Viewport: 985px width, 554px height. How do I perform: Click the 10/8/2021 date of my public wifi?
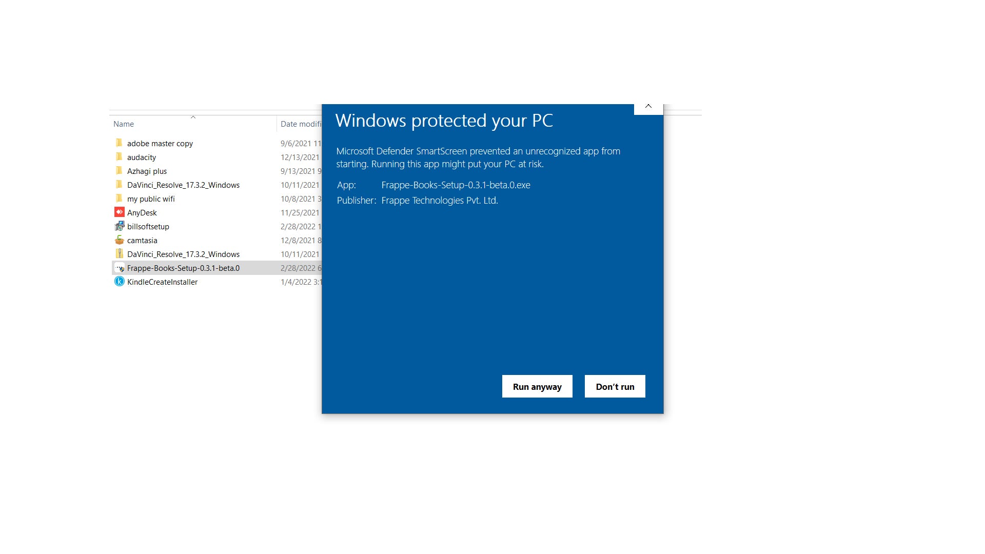tap(301, 199)
